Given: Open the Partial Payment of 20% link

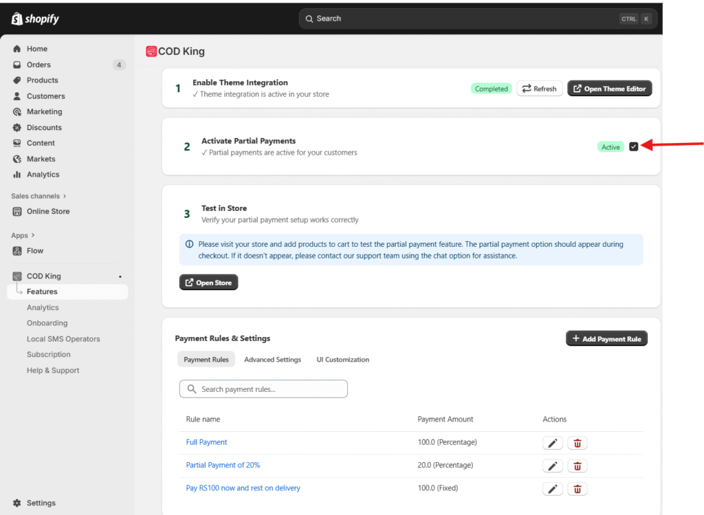Looking at the screenshot, I should click(223, 465).
